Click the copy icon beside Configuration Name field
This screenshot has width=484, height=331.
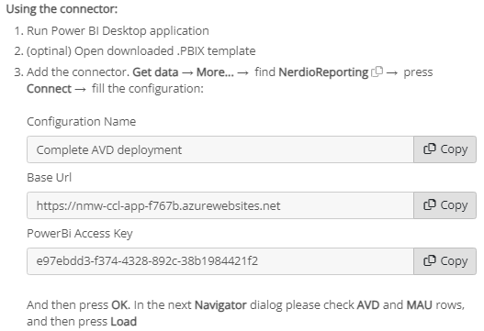[430, 149]
